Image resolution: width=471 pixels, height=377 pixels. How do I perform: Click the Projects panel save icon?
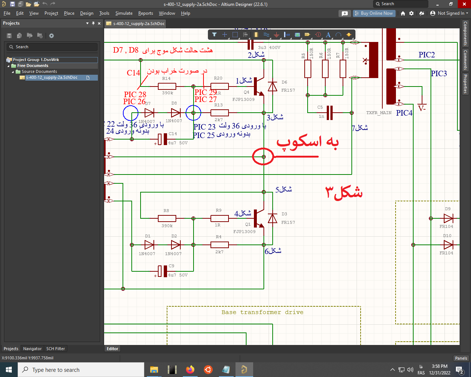(x=9, y=36)
